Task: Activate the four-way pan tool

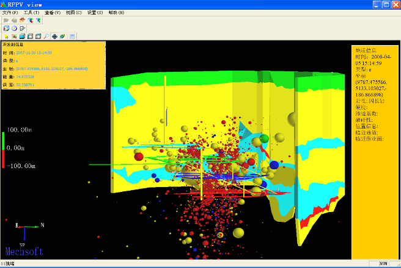Action: [54, 37]
